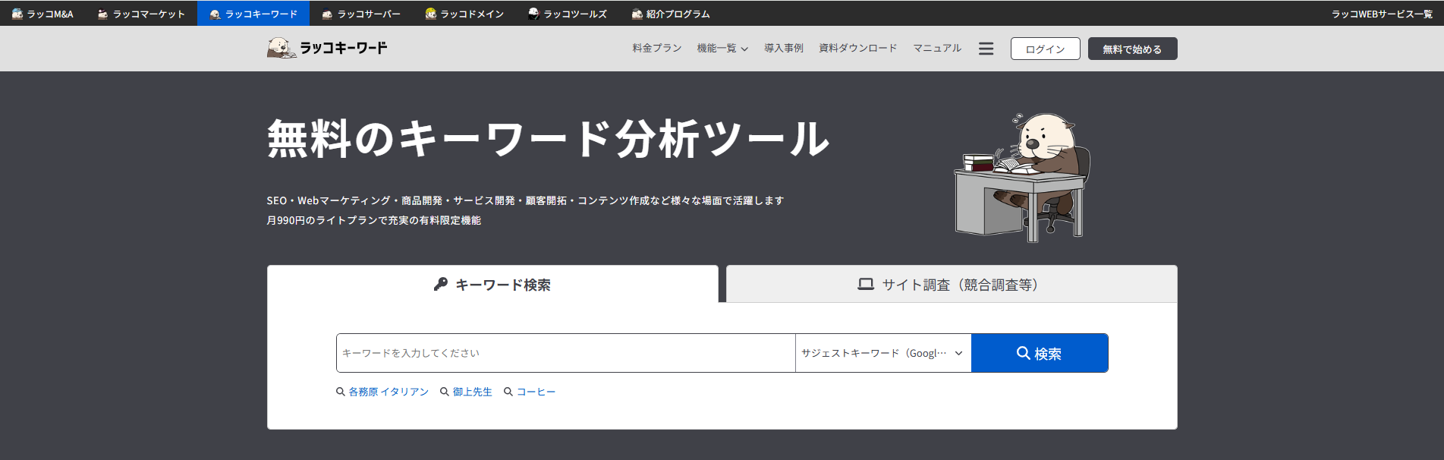
Task: Open 紹介プログラム in the top bar
Action: point(671,14)
